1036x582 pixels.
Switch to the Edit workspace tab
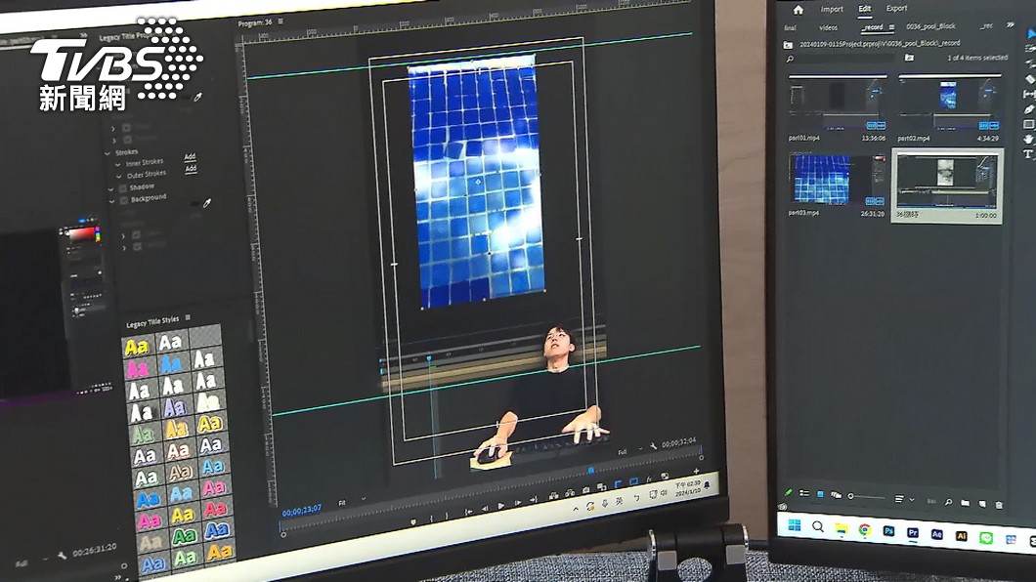coord(865,9)
